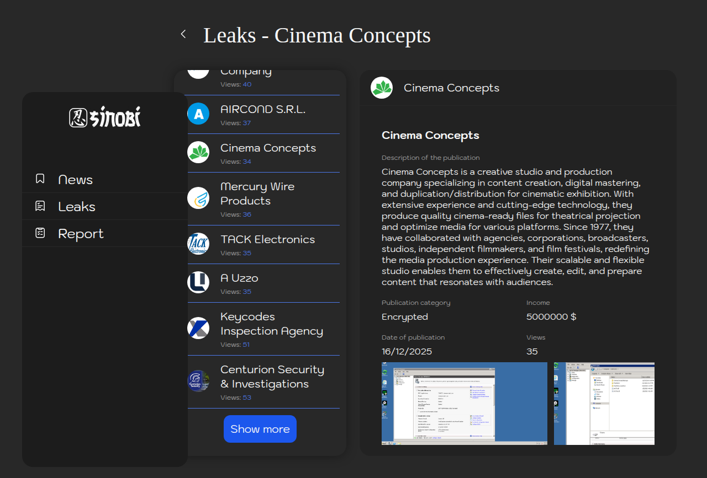Click the back chevron beside the page title
Image resolution: width=707 pixels, height=478 pixels.
(183, 34)
